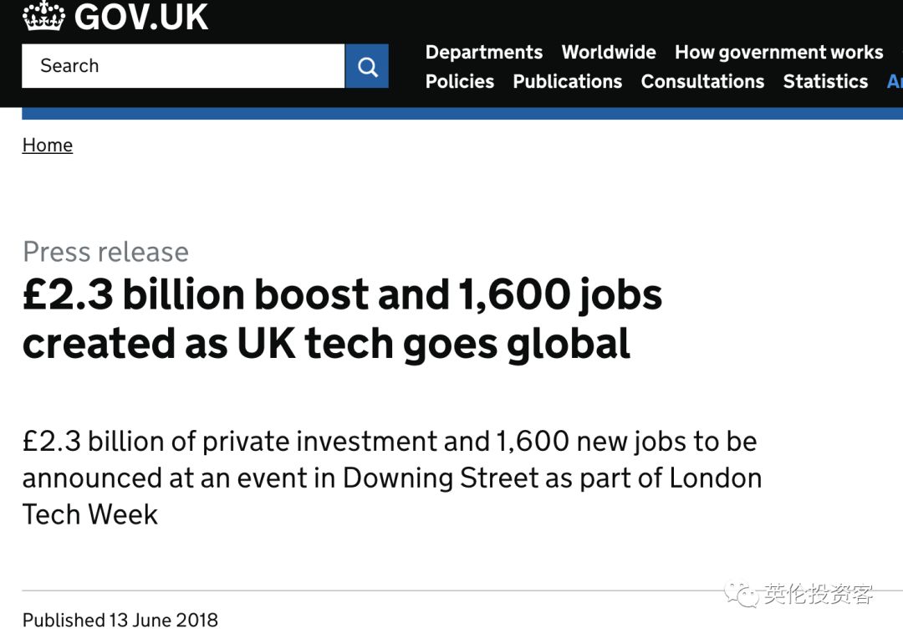Screen dimensions: 903x634
Task: Click the Published 13 June 2018 date
Action: [120, 620]
